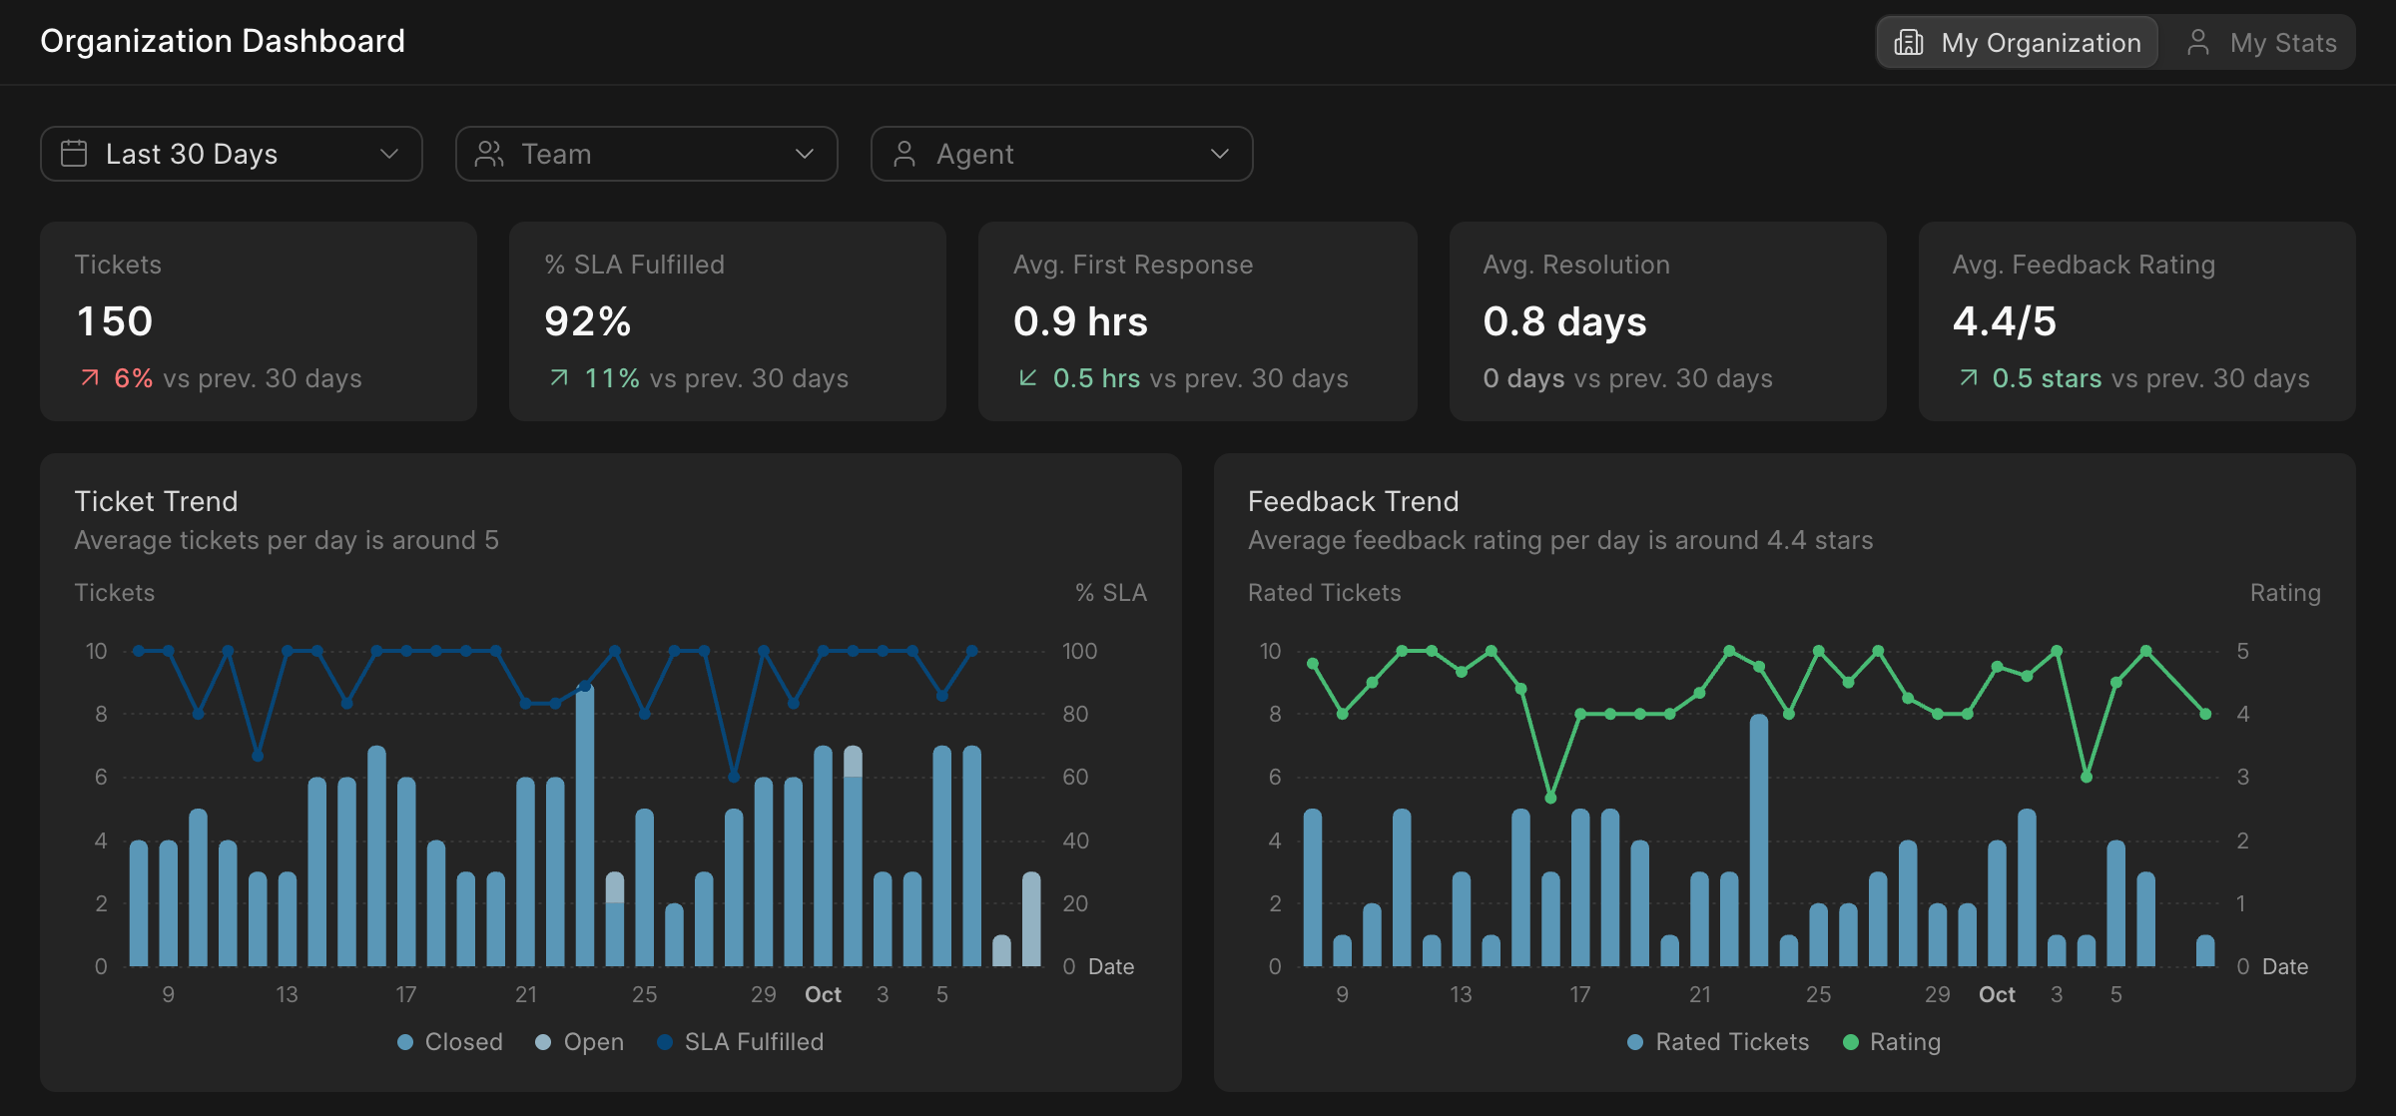
Task: Toggle the Open legend series
Action: tap(580, 1042)
